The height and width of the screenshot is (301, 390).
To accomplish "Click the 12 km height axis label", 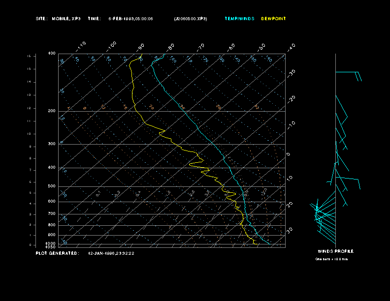I will [29, 108].
